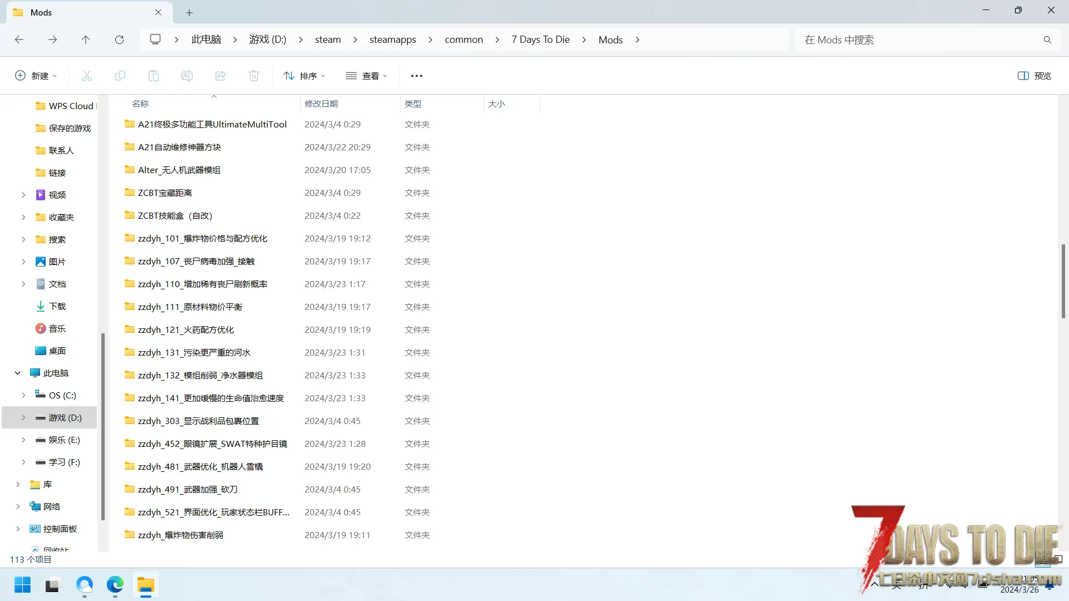This screenshot has width=1069, height=601.
Task: Select 游戏 (D:) in navigation pane
Action: pyautogui.click(x=50, y=417)
